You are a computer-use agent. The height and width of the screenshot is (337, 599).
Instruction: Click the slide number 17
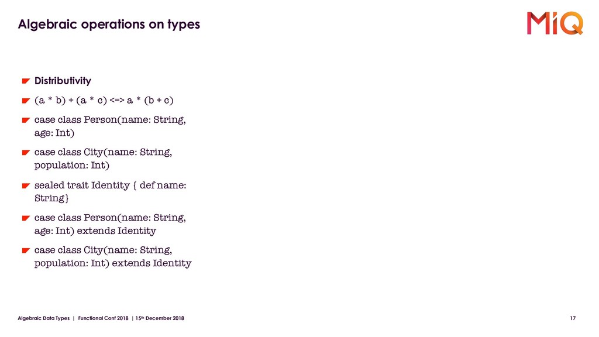tap(573, 318)
